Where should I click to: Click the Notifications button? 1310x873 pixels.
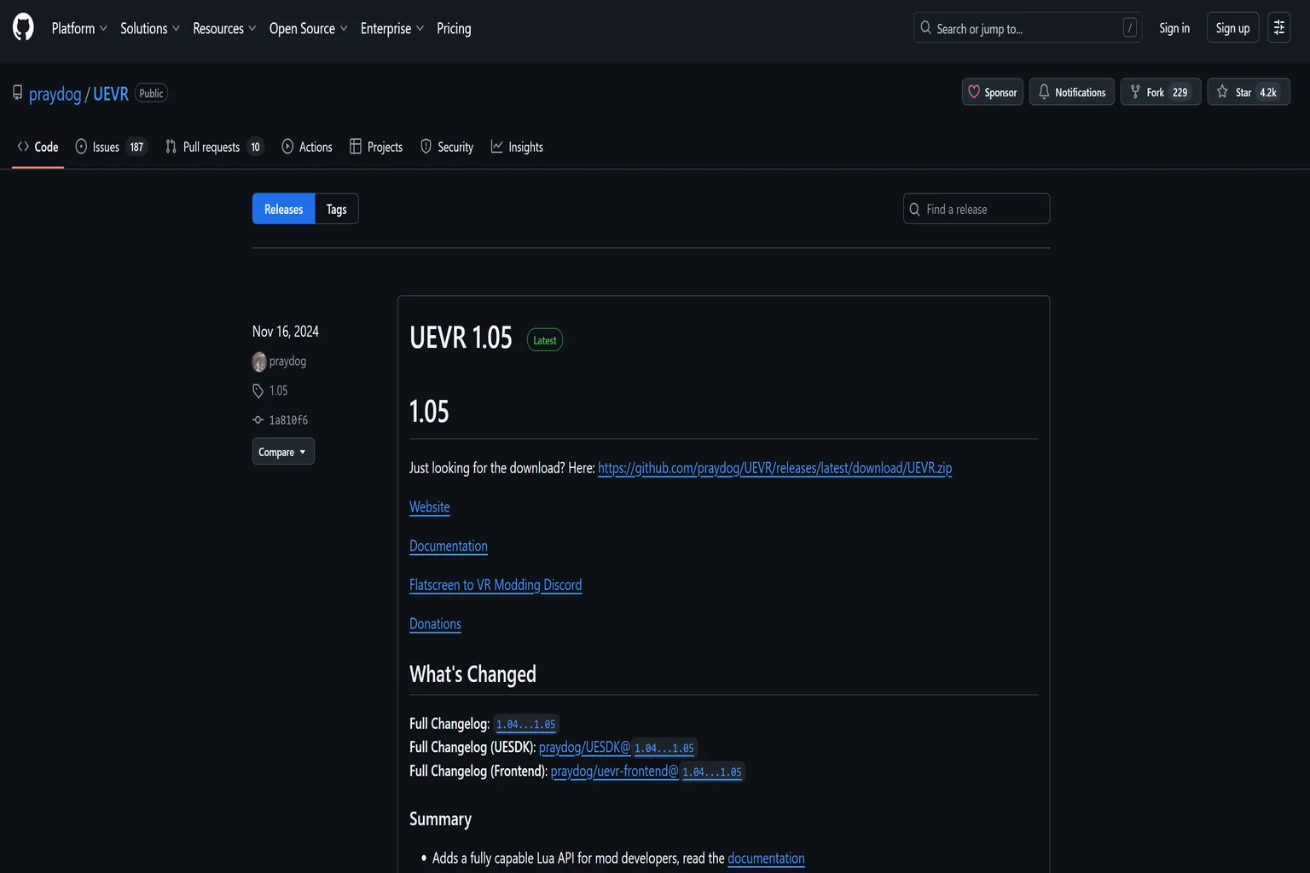(1072, 92)
